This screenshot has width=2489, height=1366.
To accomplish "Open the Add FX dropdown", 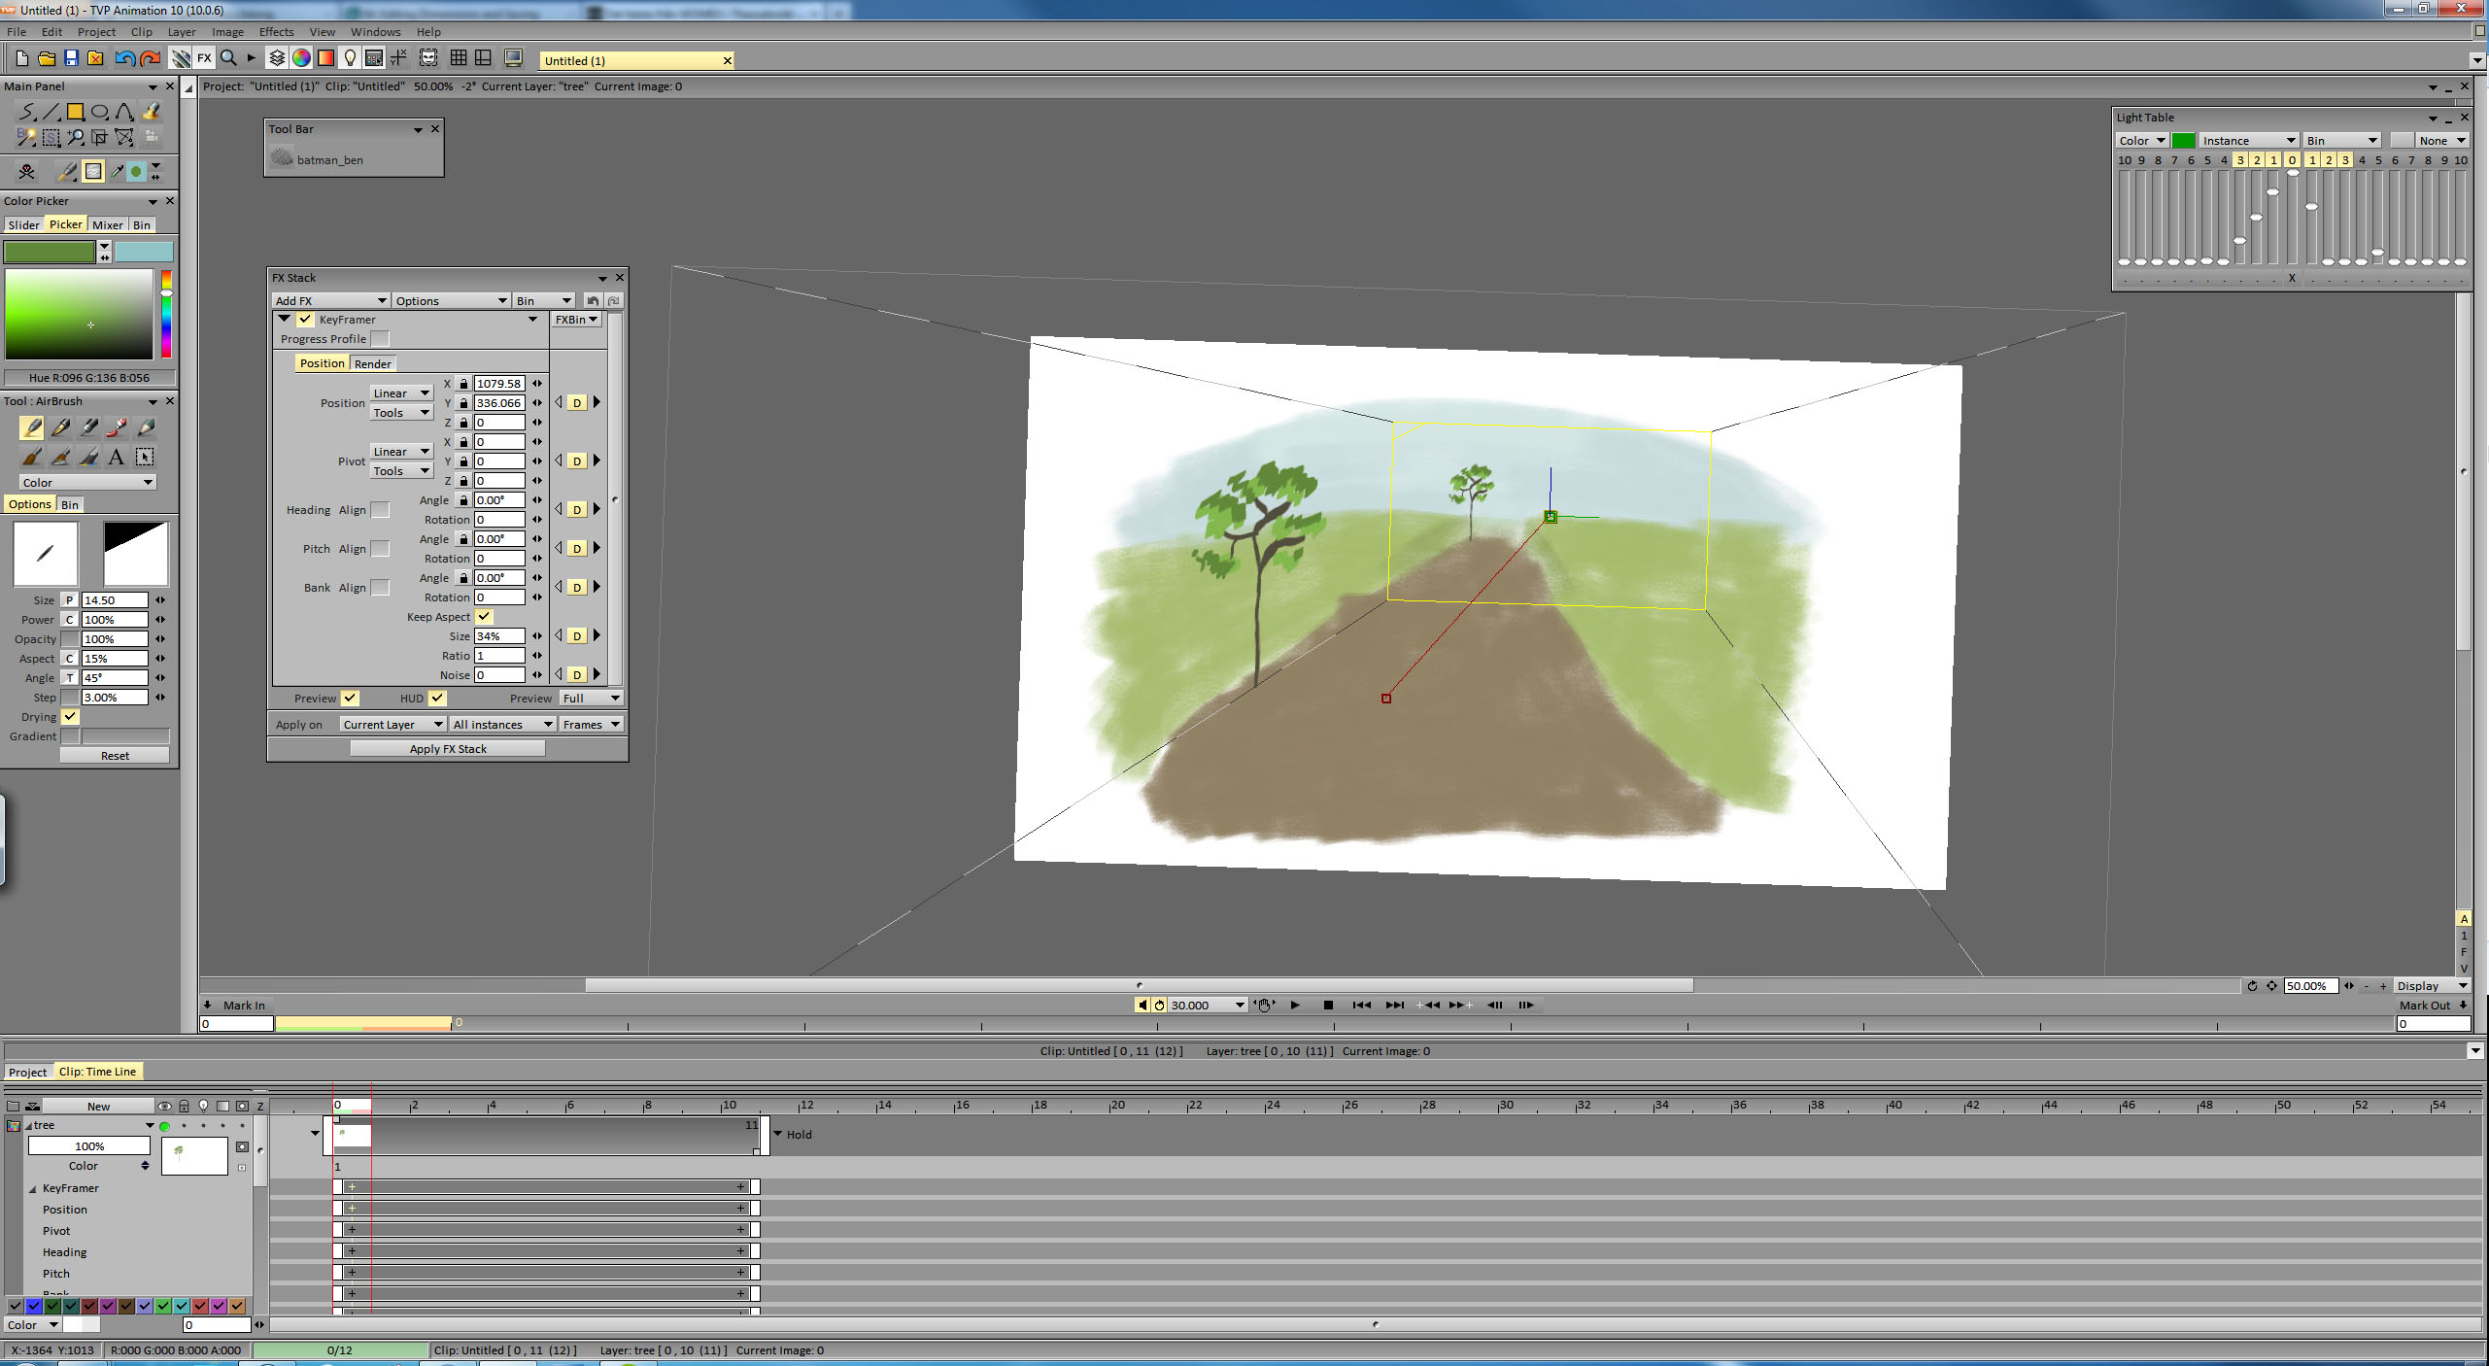I will pos(330,300).
